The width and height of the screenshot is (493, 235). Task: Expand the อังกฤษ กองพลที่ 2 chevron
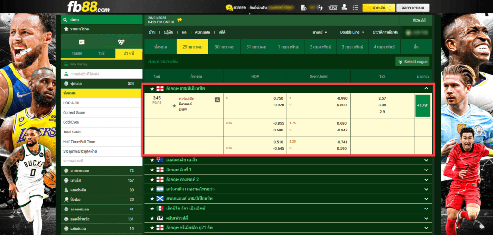click(x=426, y=179)
